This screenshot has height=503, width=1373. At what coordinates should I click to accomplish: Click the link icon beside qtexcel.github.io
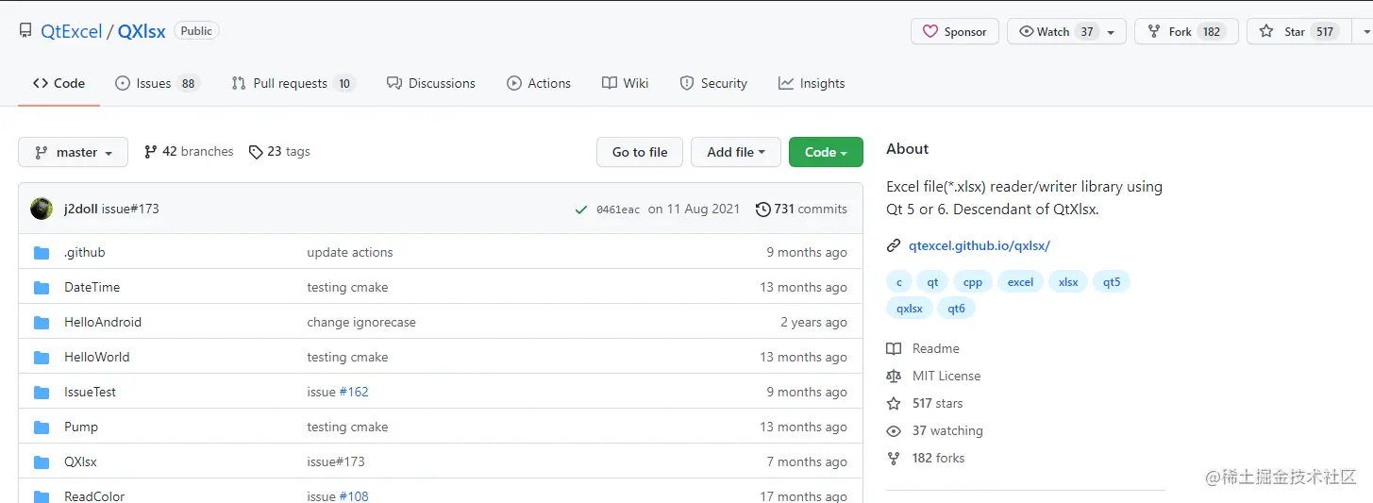click(x=894, y=245)
